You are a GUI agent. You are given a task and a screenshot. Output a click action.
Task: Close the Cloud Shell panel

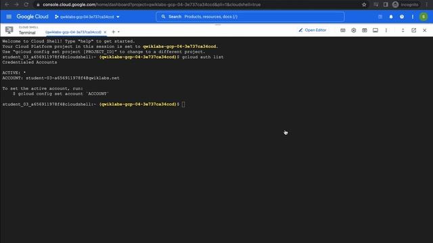tap(424, 30)
